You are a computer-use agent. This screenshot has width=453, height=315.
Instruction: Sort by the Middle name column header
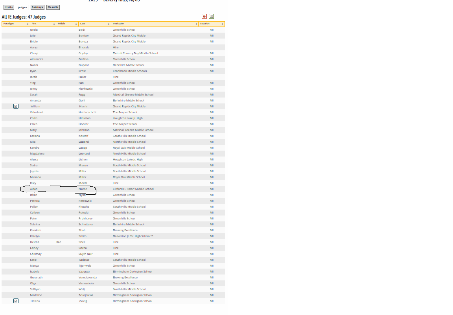pyautogui.click(x=67, y=24)
